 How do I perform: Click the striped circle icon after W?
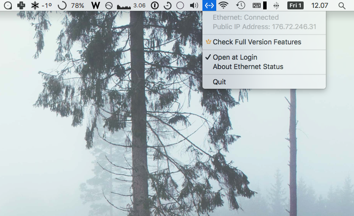[109, 5]
